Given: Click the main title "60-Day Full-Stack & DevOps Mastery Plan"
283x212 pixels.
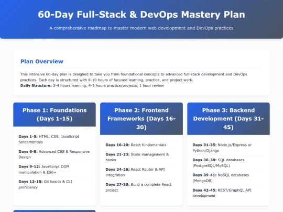Looking at the screenshot, I should 141,15.
